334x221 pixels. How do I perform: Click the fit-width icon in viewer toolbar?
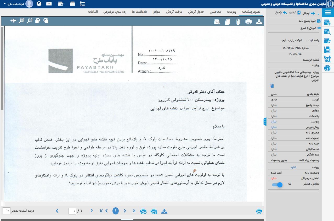[x=13, y=20]
